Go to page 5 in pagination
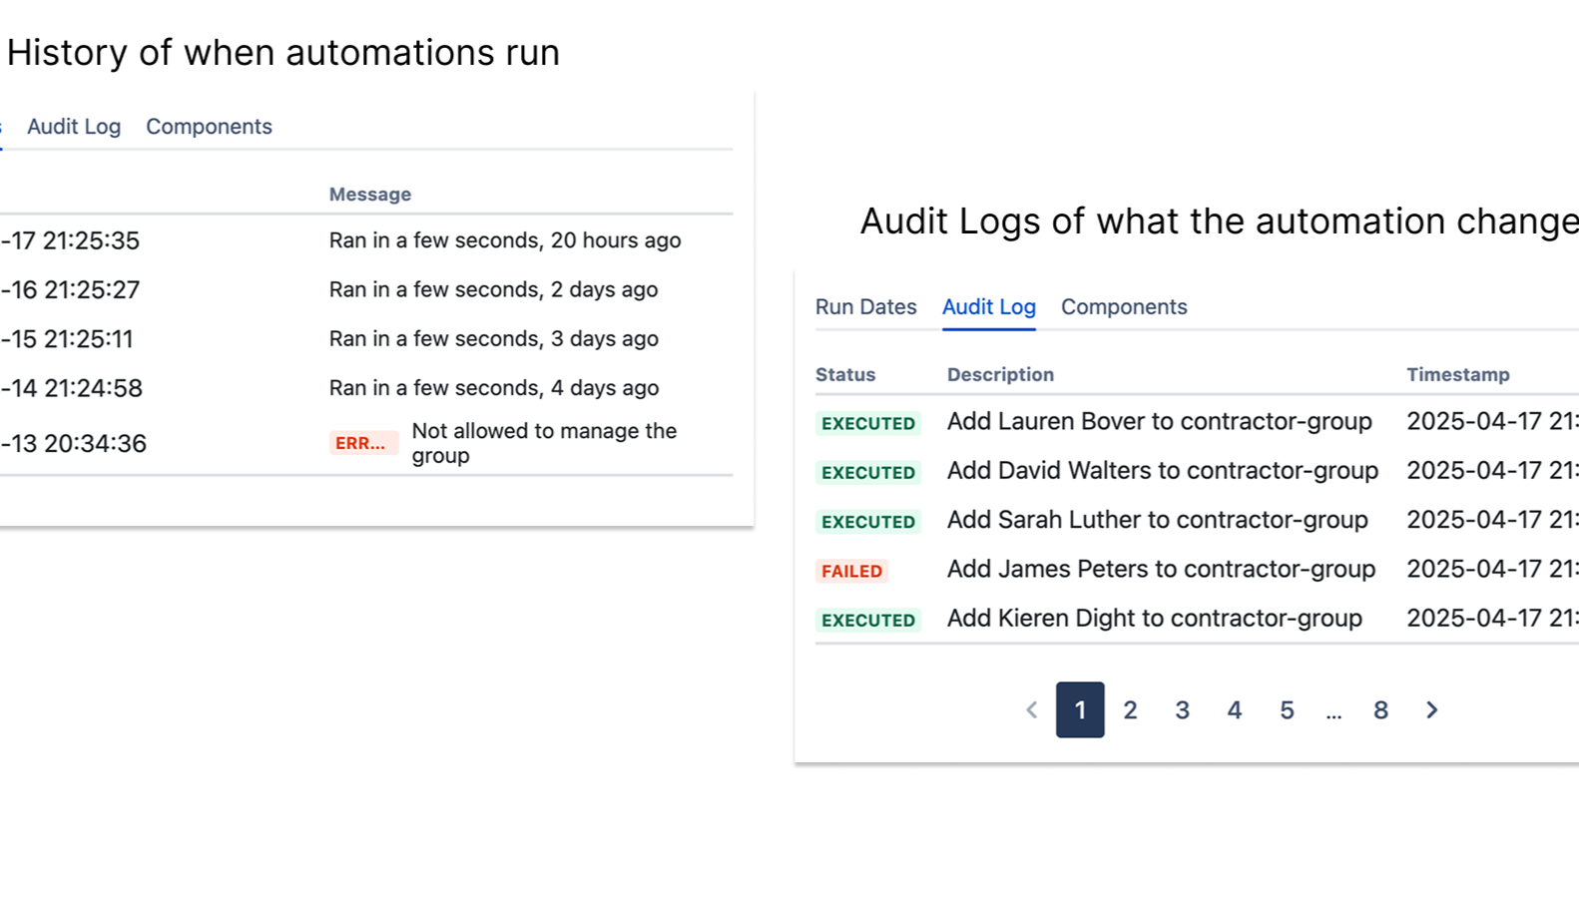The width and height of the screenshot is (1579, 898). pos(1287,709)
